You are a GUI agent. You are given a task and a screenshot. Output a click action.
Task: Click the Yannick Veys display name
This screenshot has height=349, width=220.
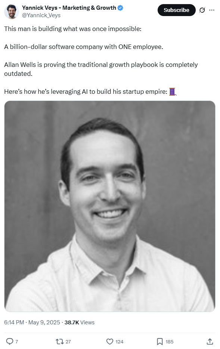[69, 8]
